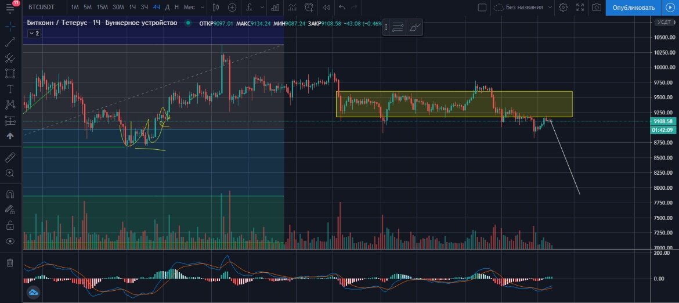Screen dimensions: 679x303
Task: Click the Биткоин / Тетерус chart title
Action: (x=57, y=23)
